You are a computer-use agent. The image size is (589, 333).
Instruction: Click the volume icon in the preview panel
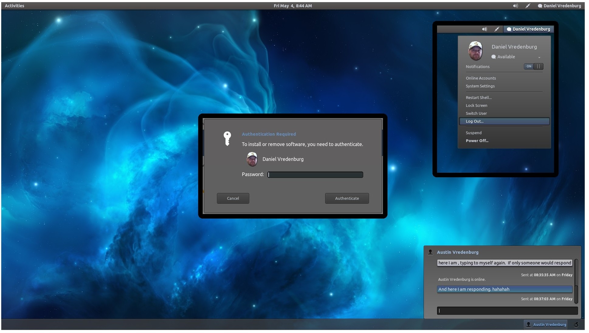click(x=484, y=29)
